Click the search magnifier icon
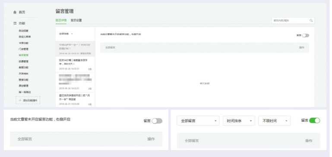The image size is (332, 157). [311, 21]
